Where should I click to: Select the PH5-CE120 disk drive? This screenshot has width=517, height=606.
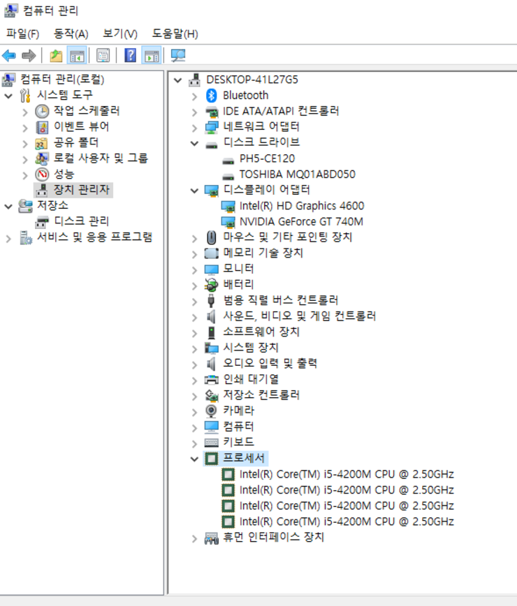[267, 158]
